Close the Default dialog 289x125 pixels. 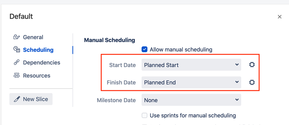click(279, 17)
